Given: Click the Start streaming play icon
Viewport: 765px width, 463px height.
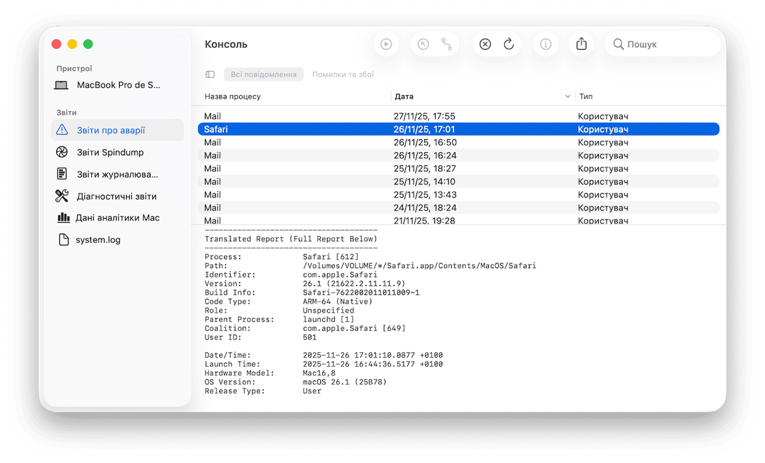Looking at the screenshot, I should coord(386,44).
